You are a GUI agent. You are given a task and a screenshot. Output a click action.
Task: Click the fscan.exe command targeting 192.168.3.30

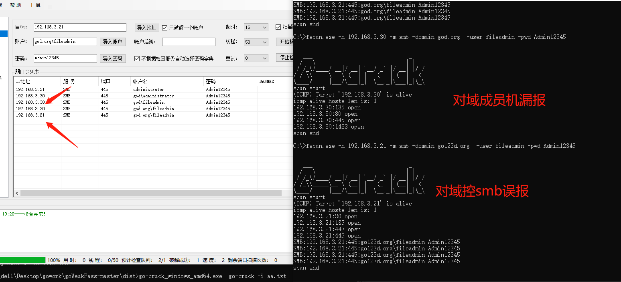click(436, 37)
